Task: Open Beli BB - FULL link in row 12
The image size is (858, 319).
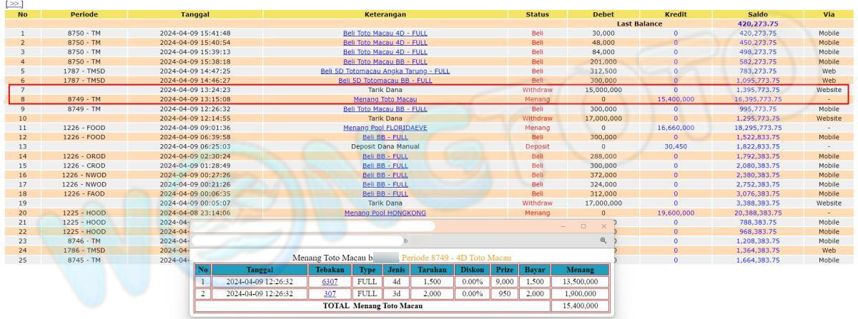Action: pos(385,137)
